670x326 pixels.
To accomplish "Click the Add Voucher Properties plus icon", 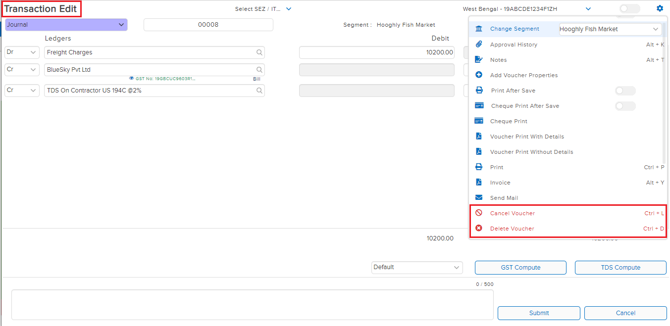I will click(x=479, y=75).
